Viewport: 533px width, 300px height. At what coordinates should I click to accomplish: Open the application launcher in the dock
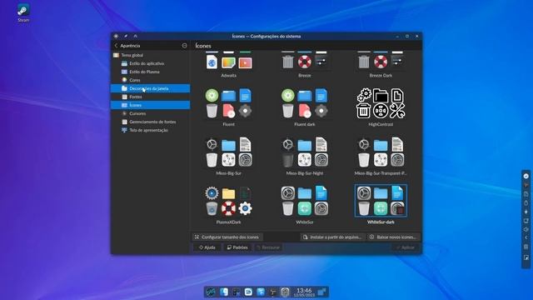[x=211, y=292]
